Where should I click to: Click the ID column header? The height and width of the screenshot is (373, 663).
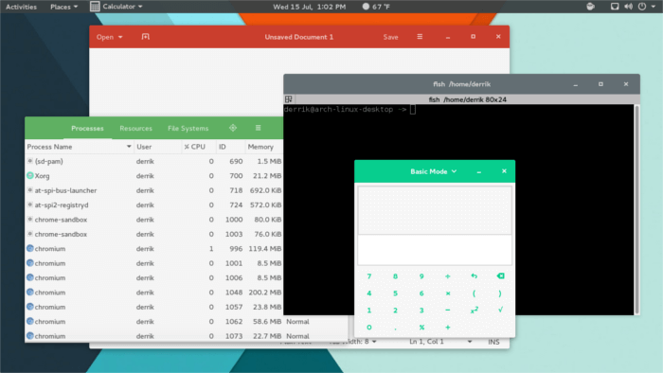click(x=230, y=147)
